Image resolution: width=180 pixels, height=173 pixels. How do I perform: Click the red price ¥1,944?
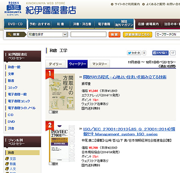(93, 91)
